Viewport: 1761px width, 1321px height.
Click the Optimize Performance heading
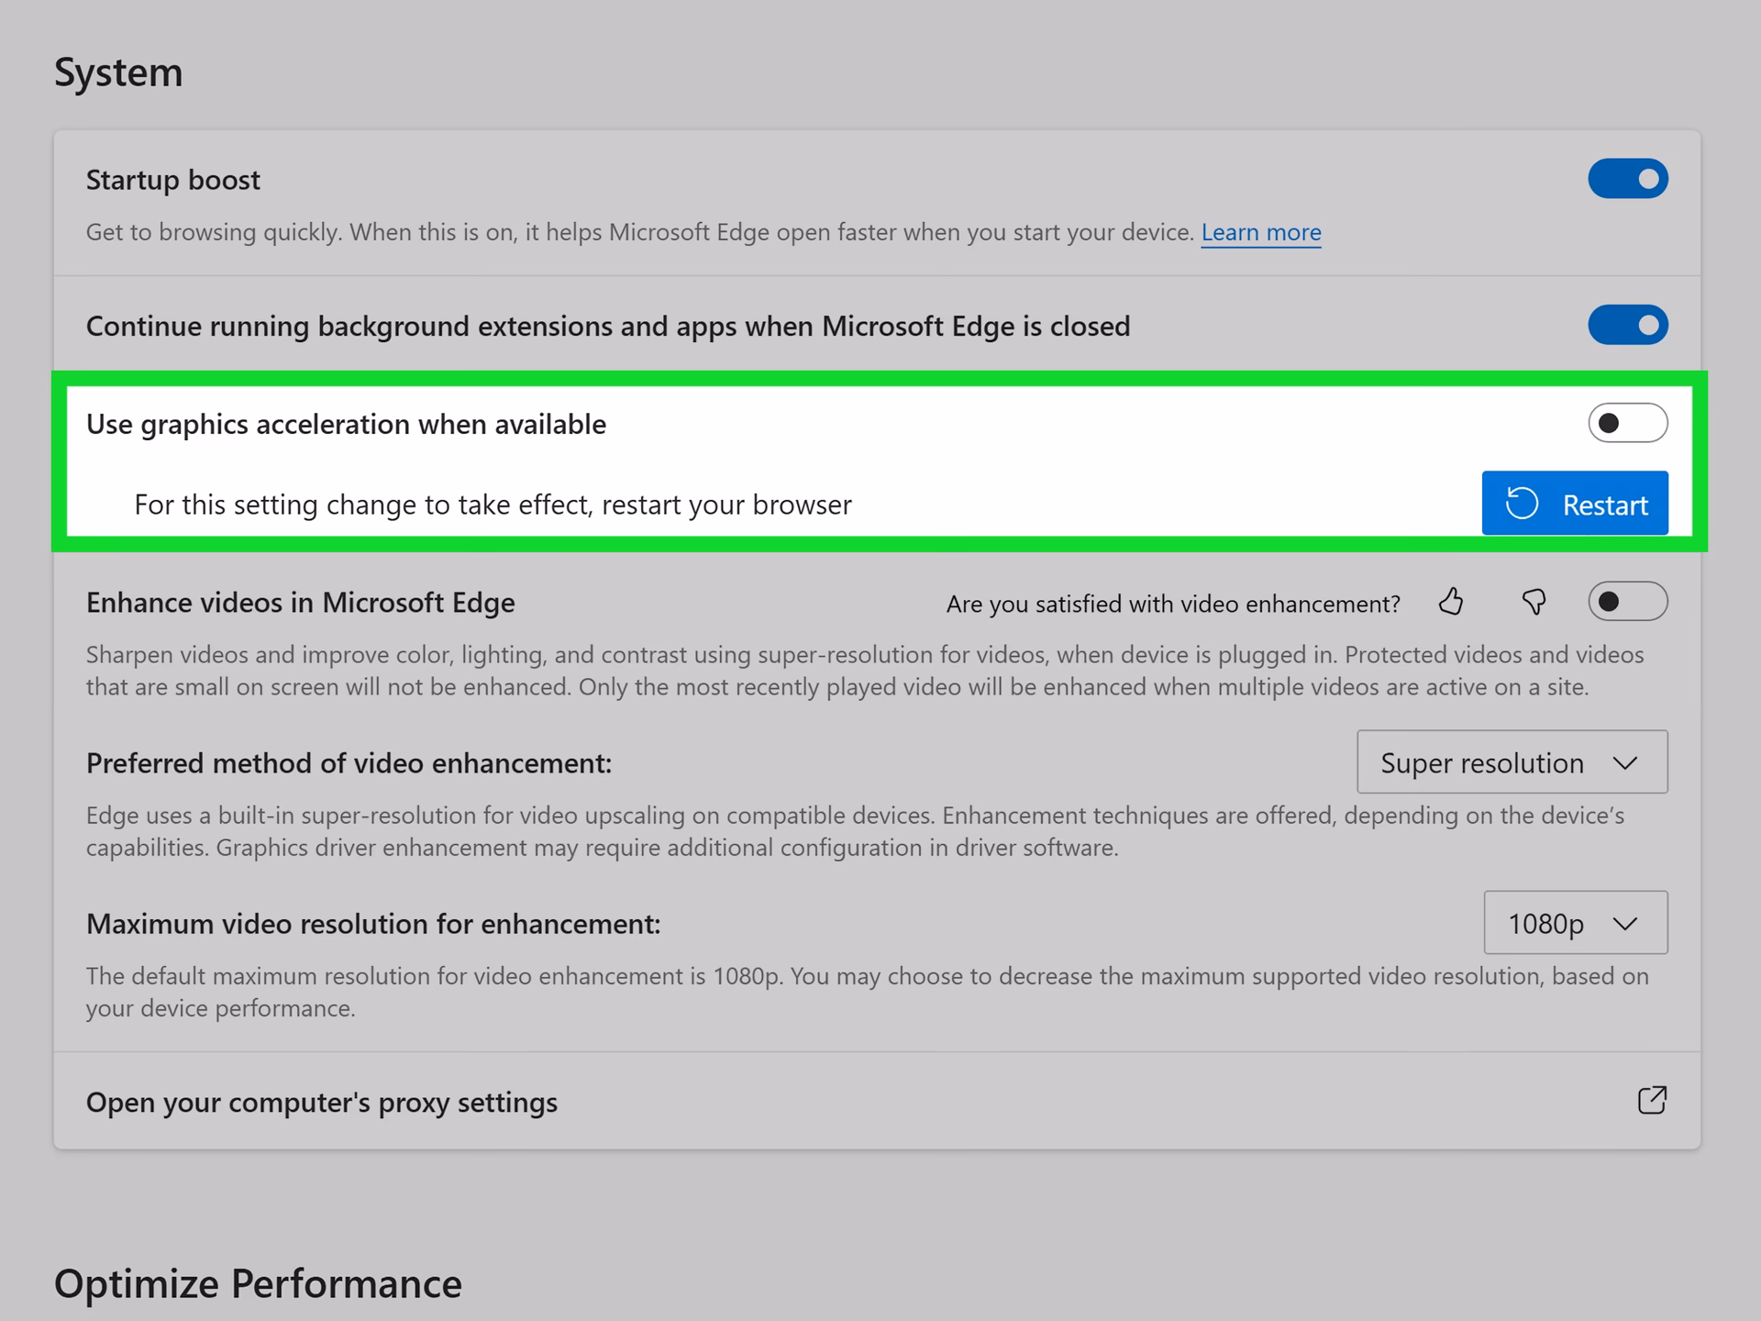coord(258,1283)
